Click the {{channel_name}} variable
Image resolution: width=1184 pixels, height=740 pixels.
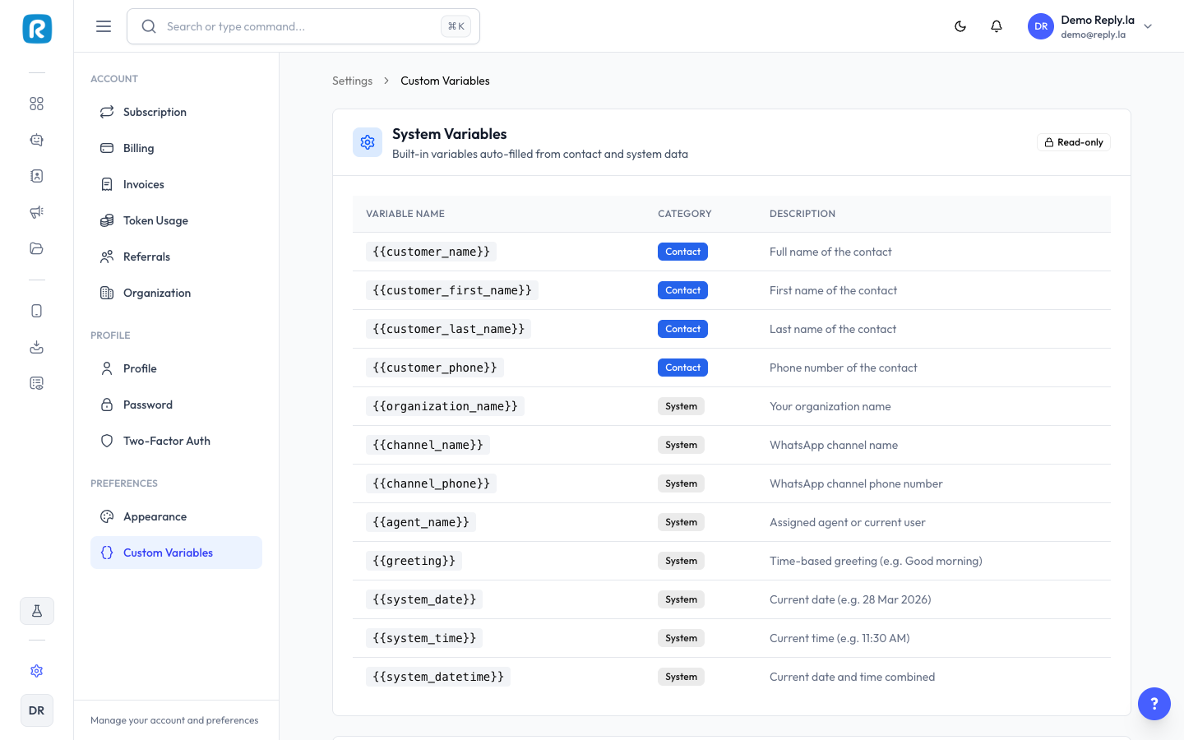pos(428,445)
